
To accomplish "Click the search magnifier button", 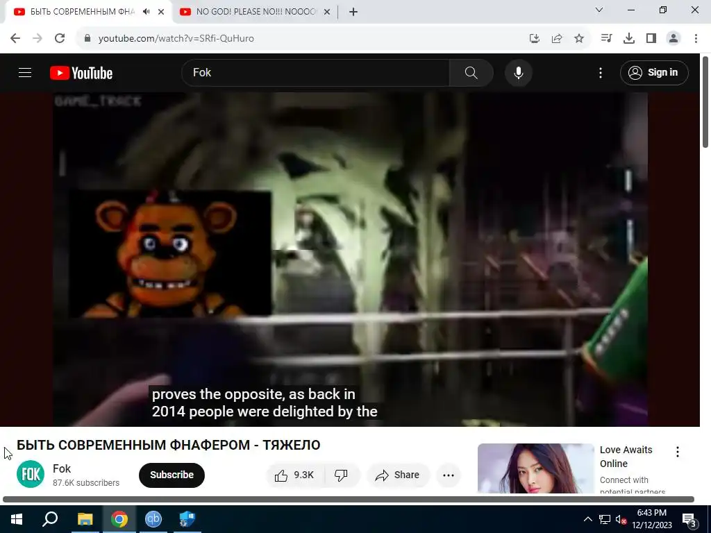I will click(x=471, y=72).
